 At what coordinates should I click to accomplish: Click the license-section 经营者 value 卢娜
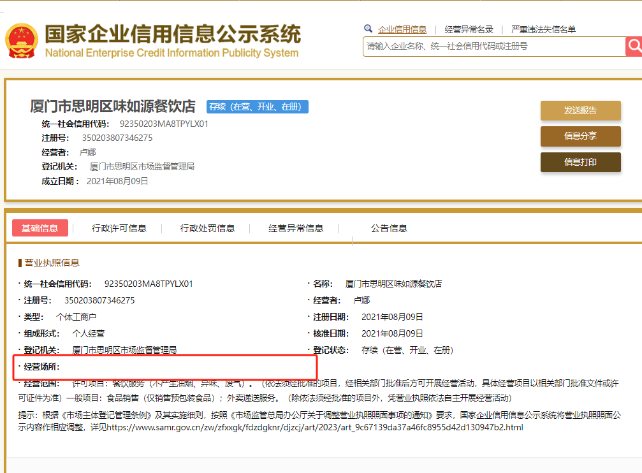361,300
